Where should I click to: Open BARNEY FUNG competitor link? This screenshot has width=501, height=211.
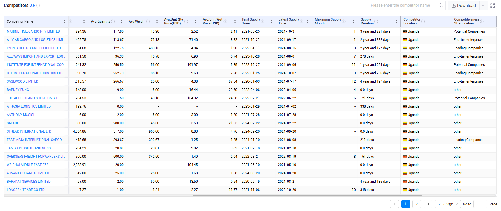pos(18,90)
